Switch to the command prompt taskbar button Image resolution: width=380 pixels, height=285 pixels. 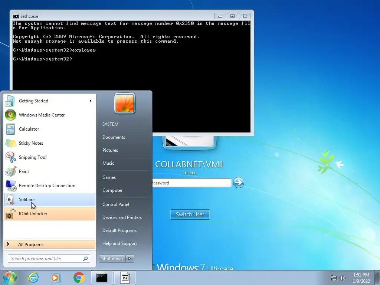click(102, 278)
